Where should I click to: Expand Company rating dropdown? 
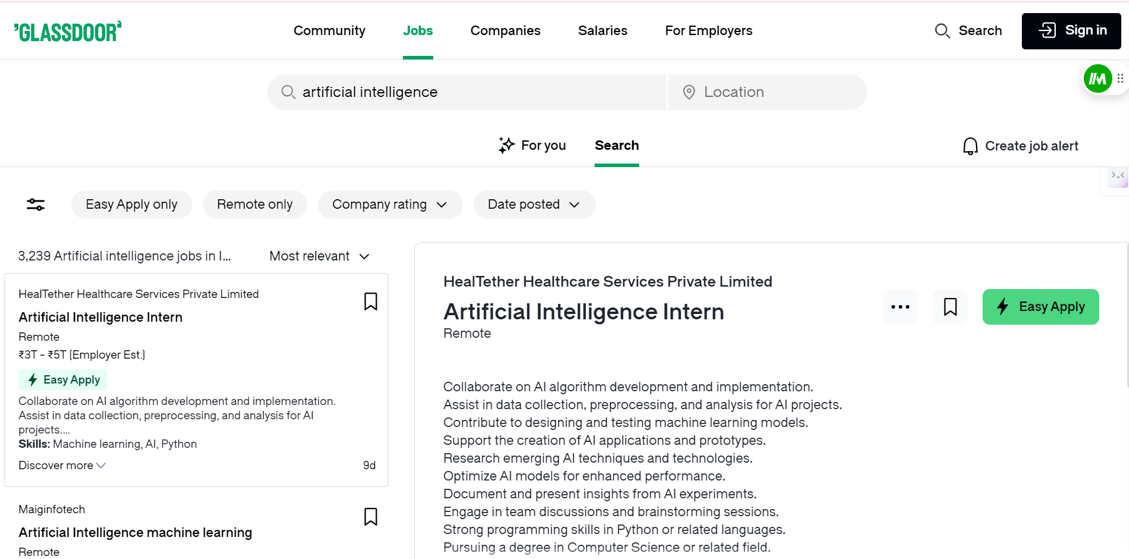pyautogui.click(x=390, y=205)
